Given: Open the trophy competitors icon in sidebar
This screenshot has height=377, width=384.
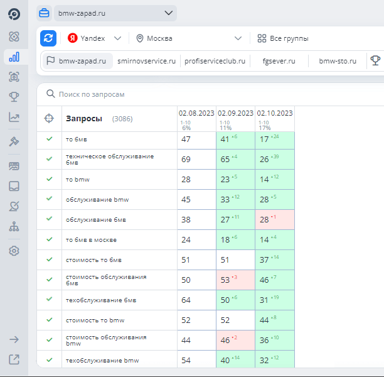Looking at the screenshot, I should (14, 97).
